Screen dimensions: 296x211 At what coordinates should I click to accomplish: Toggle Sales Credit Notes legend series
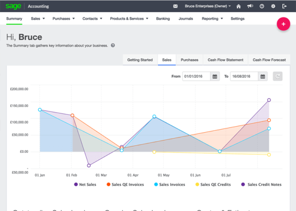(261, 184)
